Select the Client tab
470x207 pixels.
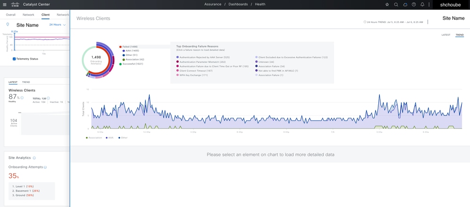(46, 15)
